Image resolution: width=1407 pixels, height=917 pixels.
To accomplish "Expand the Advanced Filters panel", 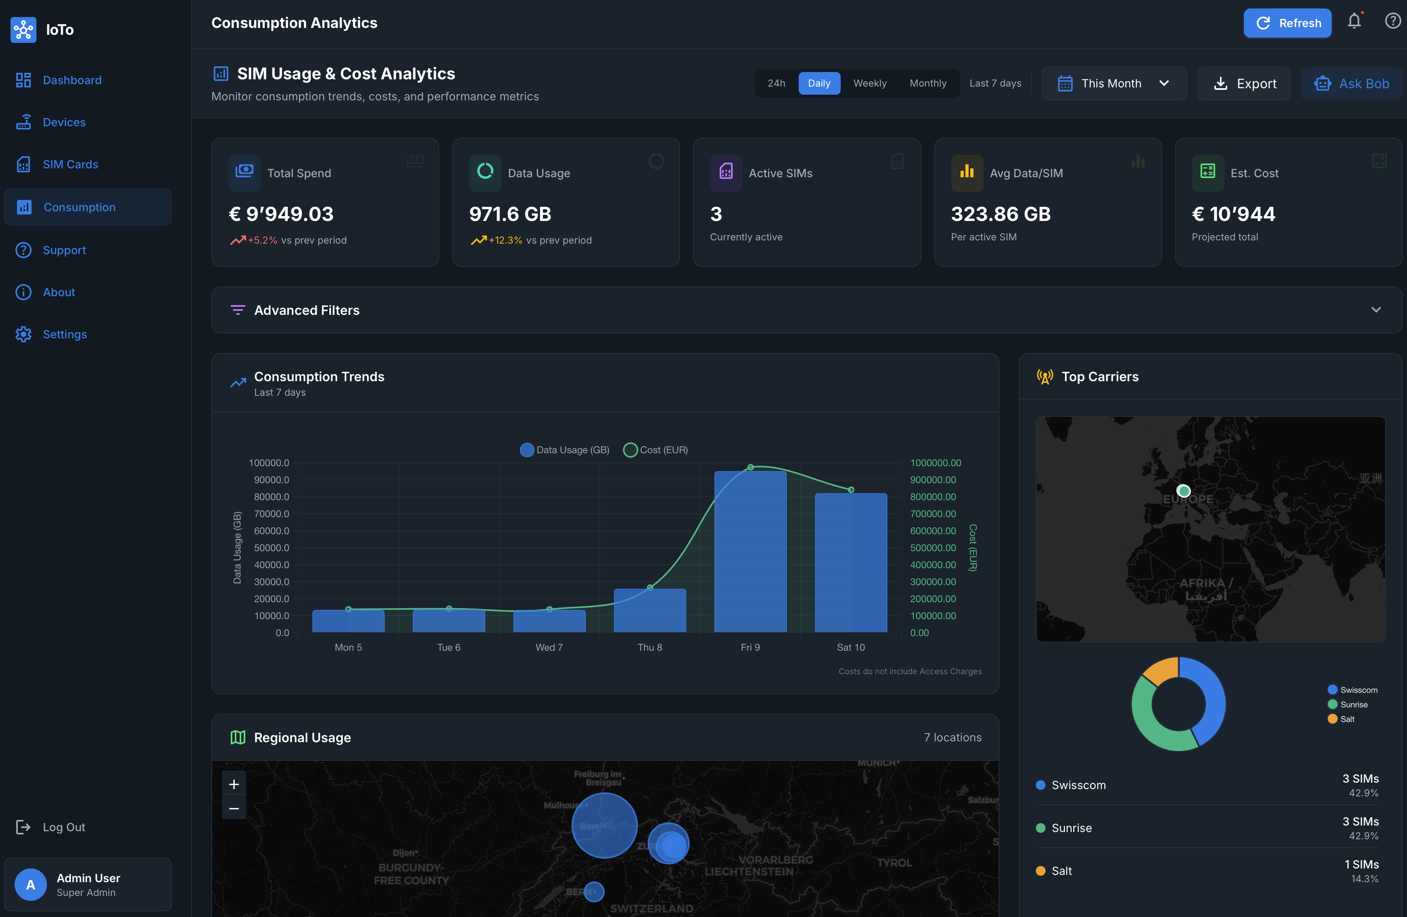I will [1376, 310].
